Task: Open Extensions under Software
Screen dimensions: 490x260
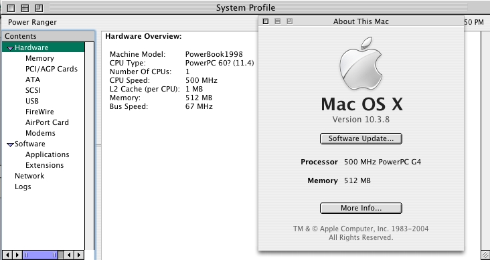Action: (44, 165)
